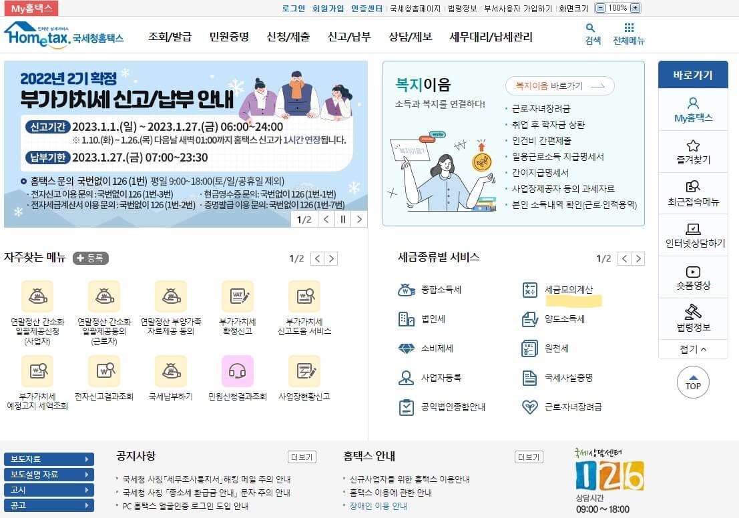Image resolution: width=739 pixels, height=518 pixels.
Task: Open 세금모의계산 calculator service
Action: tap(557, 290)
